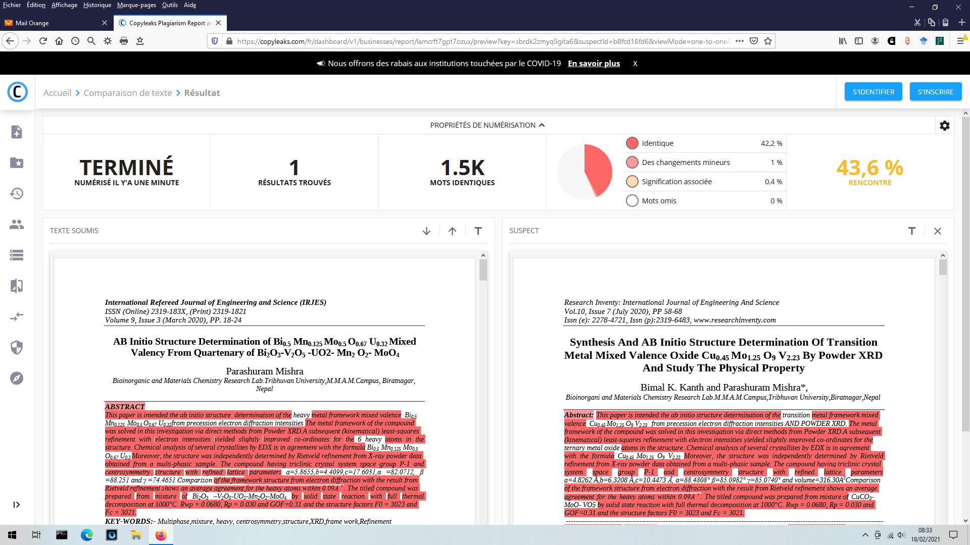Toggle the Identique match filter circle
The width and height of the screenshot is (970, 545).
coord(632,143)
